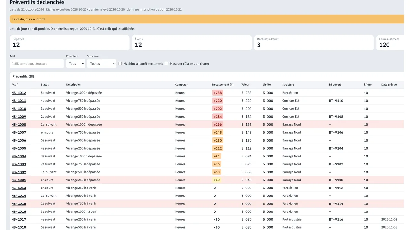Open asset MS-1004

click(x=19, y=156)
